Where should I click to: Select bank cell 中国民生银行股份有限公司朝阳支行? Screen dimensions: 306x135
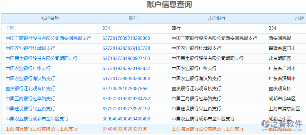[216, 58]
